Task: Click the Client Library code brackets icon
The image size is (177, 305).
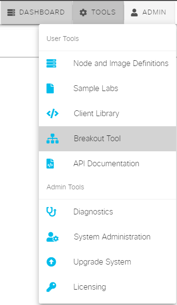Action: click(x=52, y=113)
